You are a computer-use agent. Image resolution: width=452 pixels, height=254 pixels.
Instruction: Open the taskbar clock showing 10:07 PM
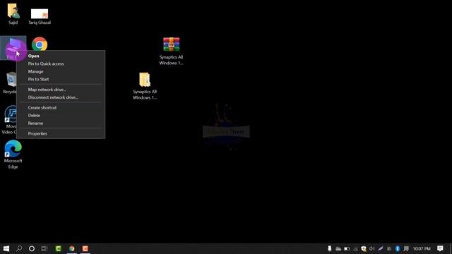click(422, 248)
